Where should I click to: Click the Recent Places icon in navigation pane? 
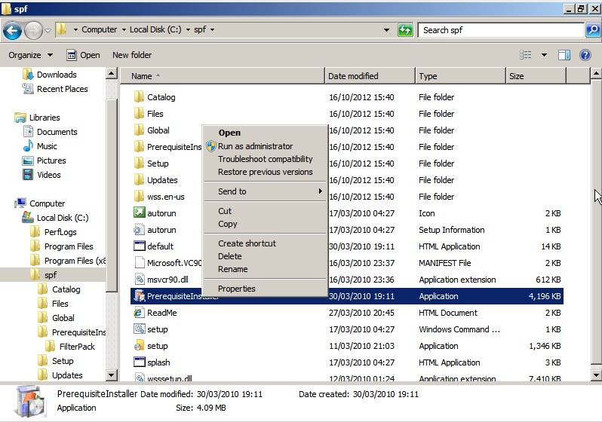coord(28,89)
